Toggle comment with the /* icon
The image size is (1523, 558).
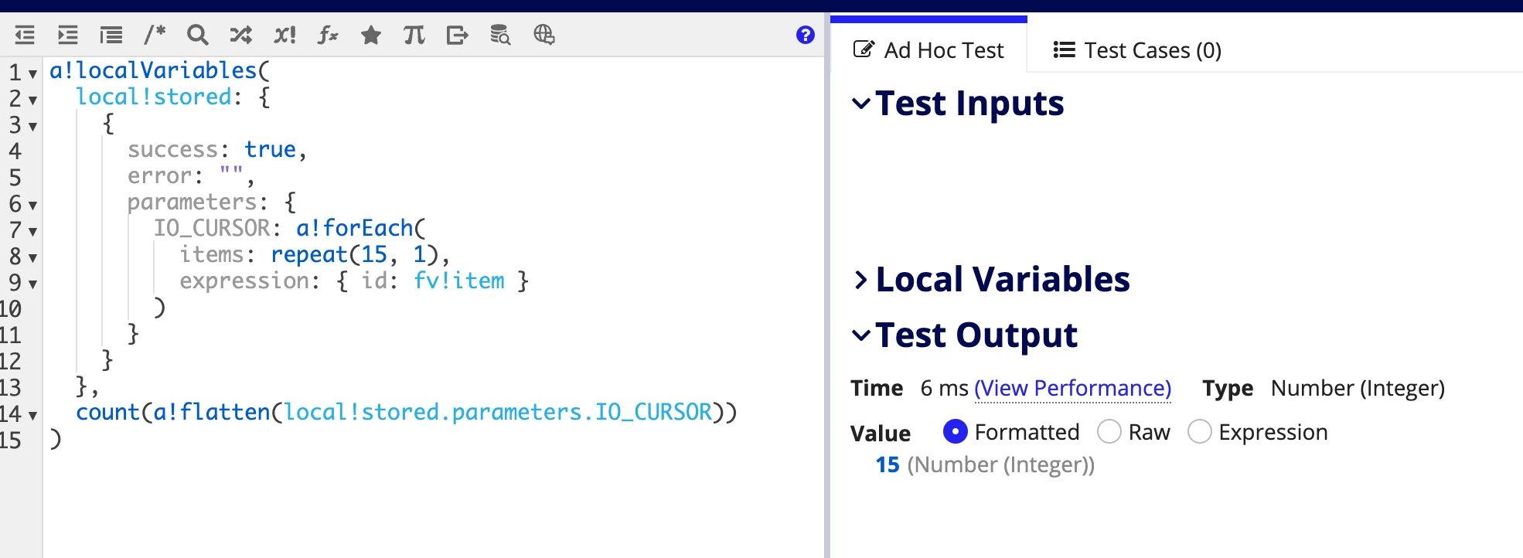coord(155,35)
